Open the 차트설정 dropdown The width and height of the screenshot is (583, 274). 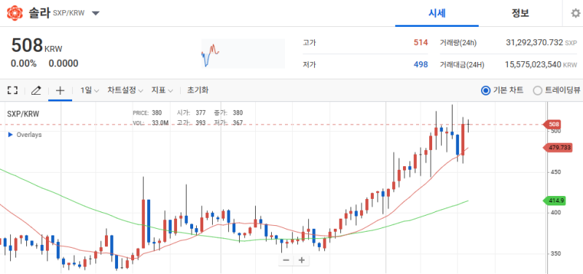pyautogui.click(x=125, y=90)
